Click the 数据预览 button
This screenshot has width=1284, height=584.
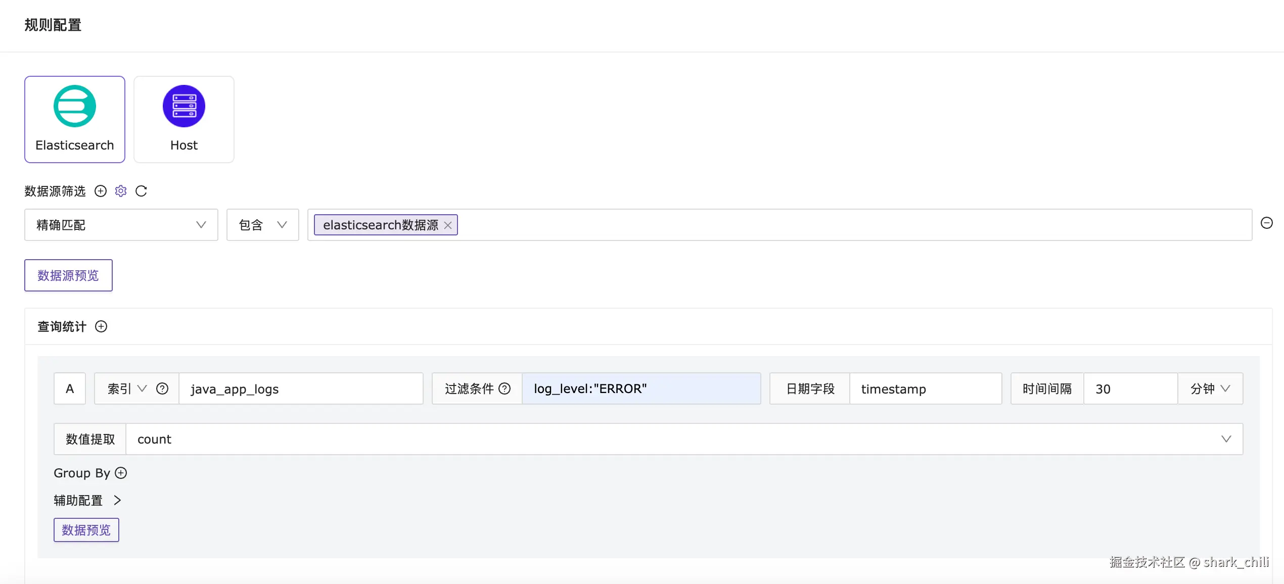[86, 530]
